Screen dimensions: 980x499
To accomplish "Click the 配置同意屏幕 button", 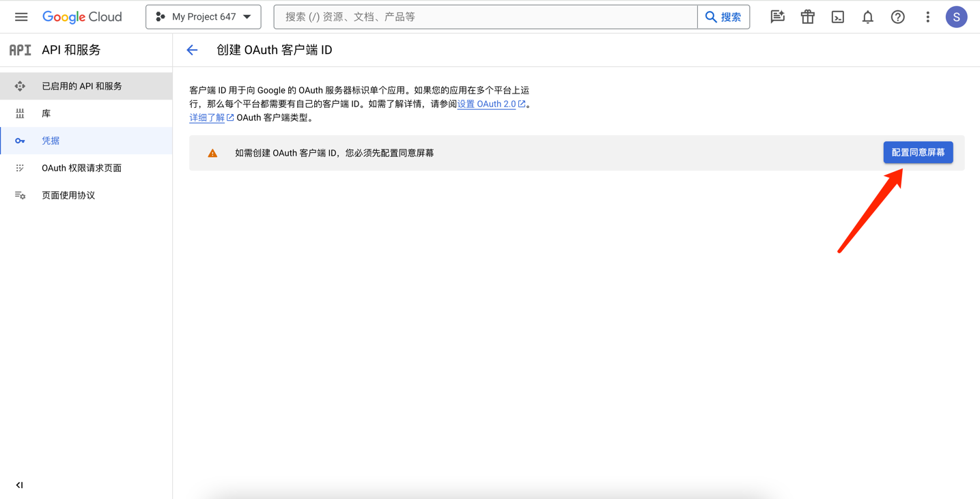I will (x=918, y=152).
